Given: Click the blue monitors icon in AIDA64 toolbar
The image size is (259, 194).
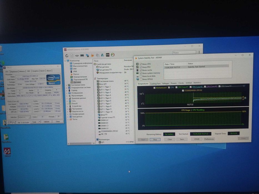Looking at the screenshot, I should (87, 55).
